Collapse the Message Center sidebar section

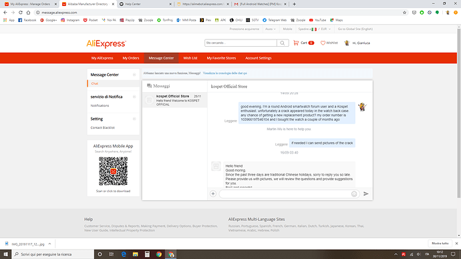134,75
